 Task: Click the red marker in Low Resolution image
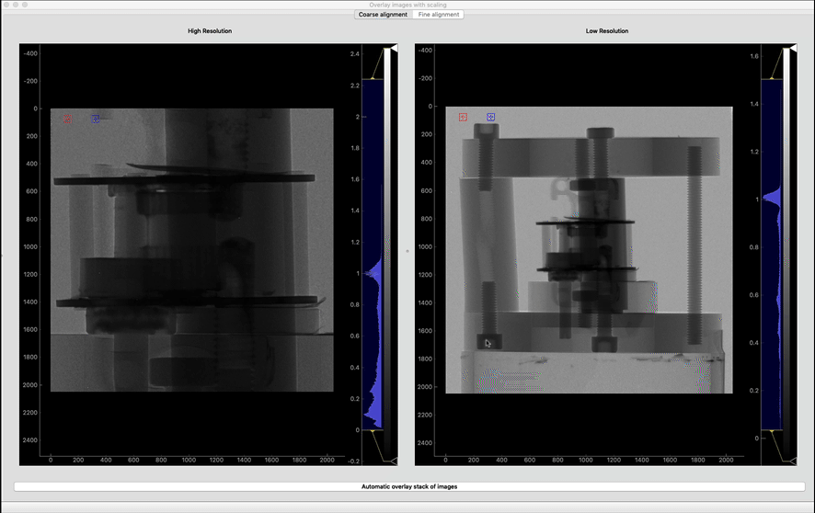(463, 117)
